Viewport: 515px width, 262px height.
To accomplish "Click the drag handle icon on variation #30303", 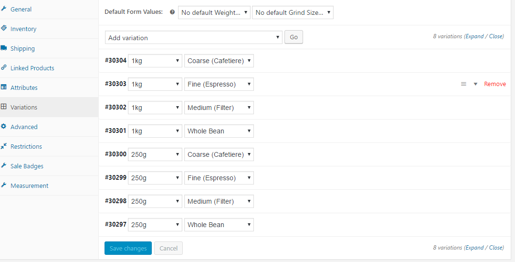I will (463, 84).
